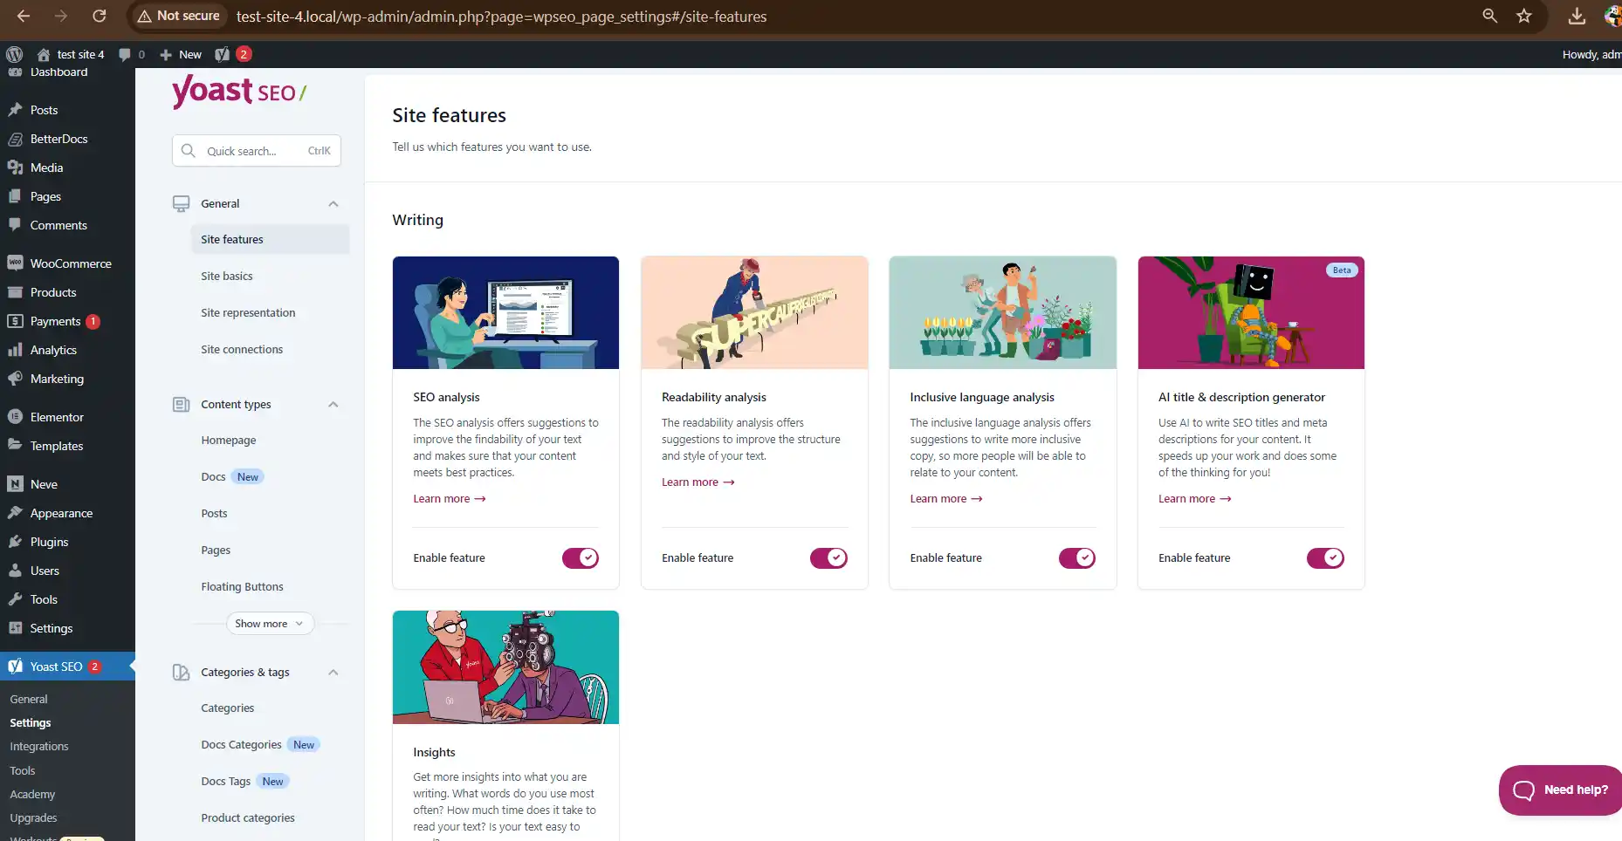Click the Payments icon in sidebar

(x=15, y=321)
